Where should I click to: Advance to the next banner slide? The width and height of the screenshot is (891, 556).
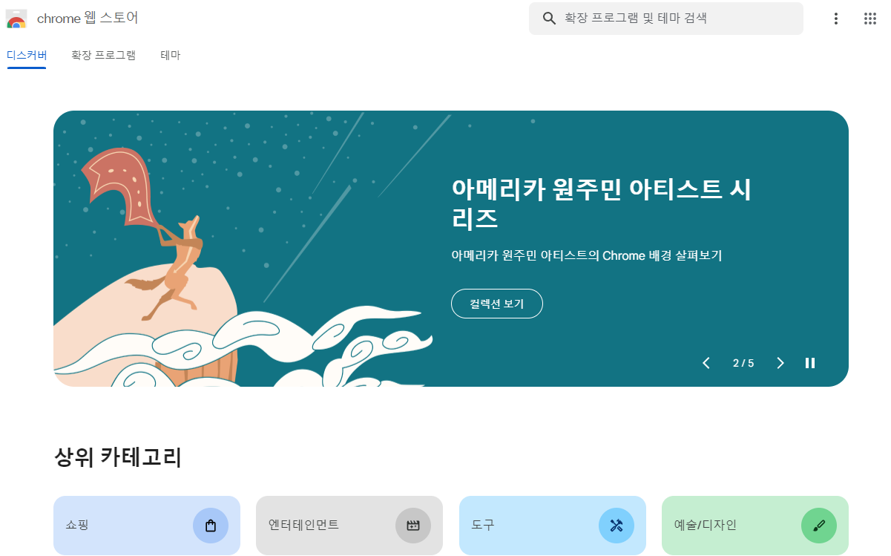(780, 363)
